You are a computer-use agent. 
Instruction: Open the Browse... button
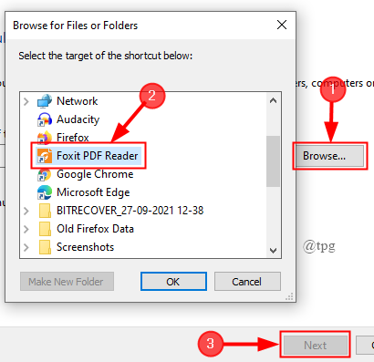click(330, 156)
